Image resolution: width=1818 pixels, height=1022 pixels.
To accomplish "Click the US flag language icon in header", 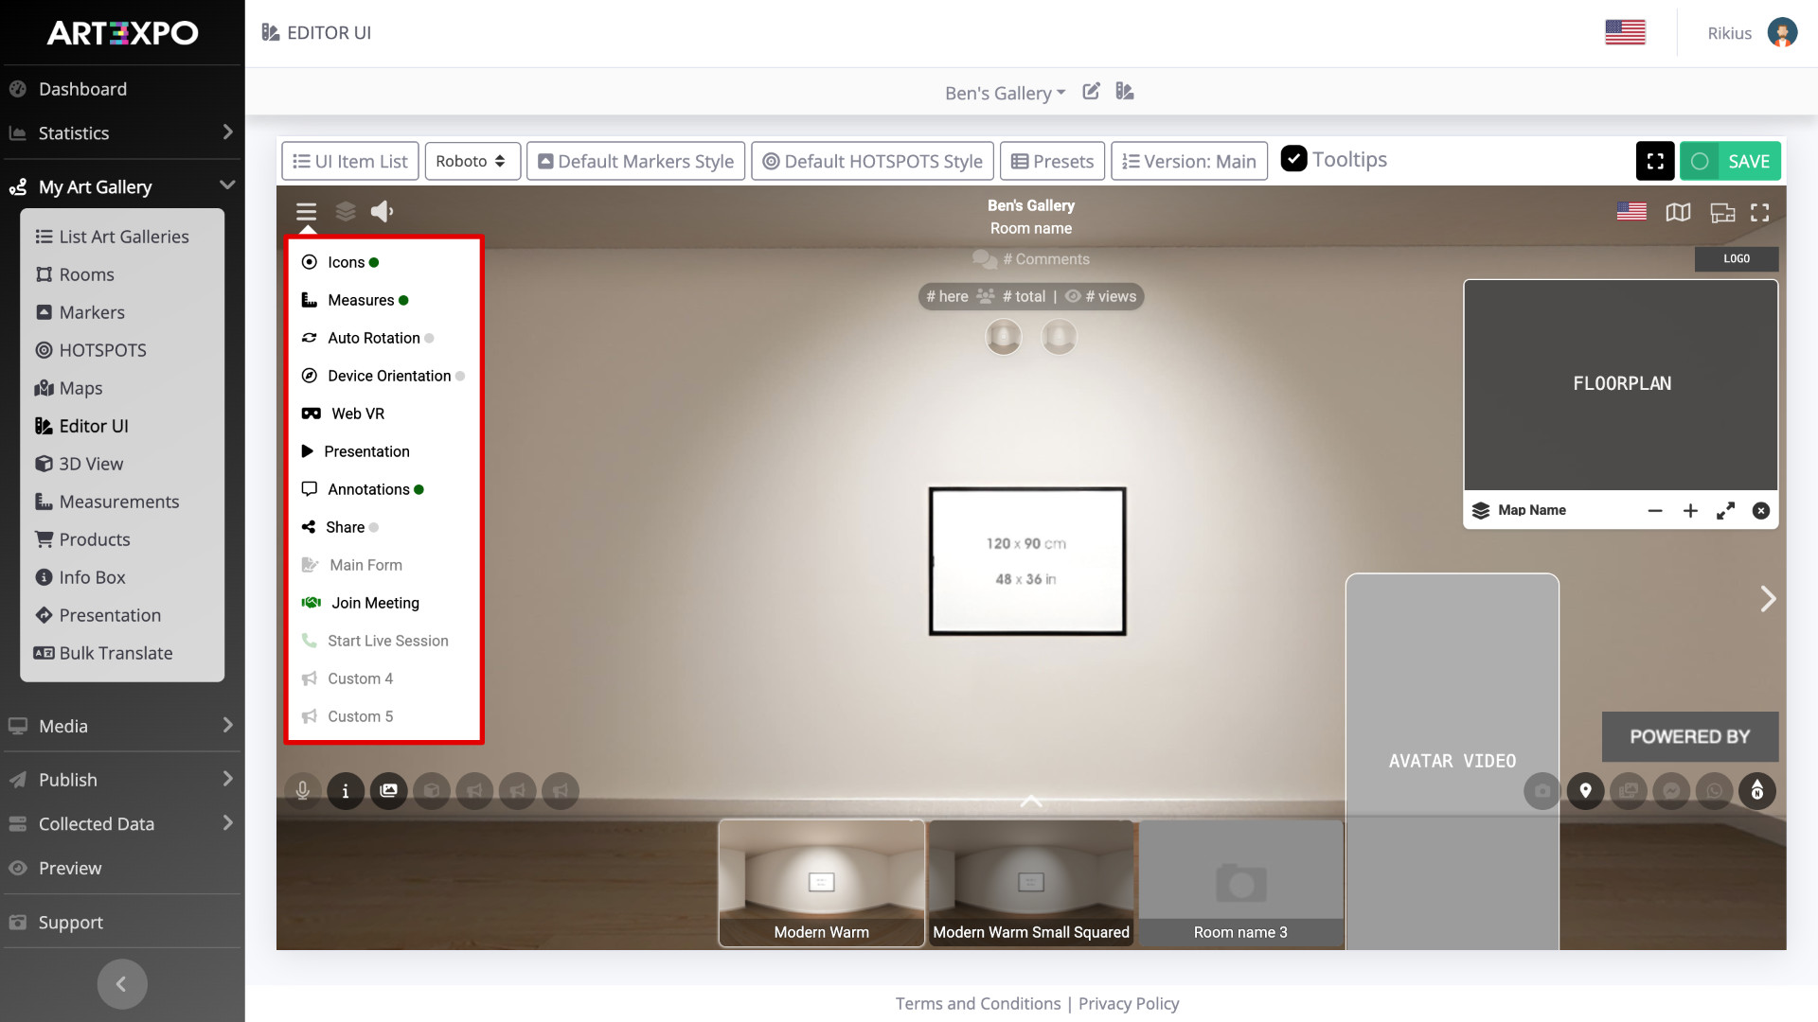I will pos(1626,32).
